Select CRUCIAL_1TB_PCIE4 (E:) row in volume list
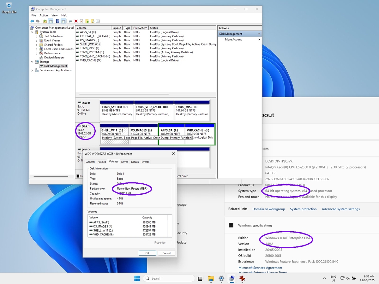This screenshot has width=379, height=284. (x=146, y=36)
